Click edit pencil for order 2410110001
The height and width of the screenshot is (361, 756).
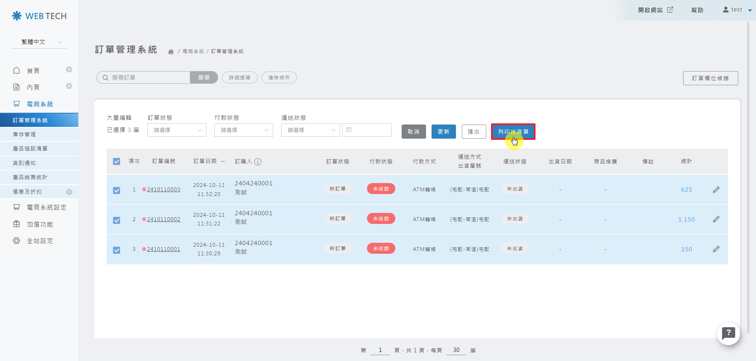click(x=716, y=249)
